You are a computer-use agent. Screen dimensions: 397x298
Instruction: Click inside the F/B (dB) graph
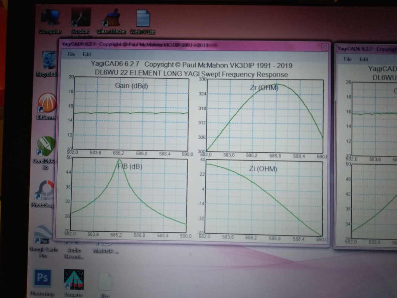(x=129, y=195)
